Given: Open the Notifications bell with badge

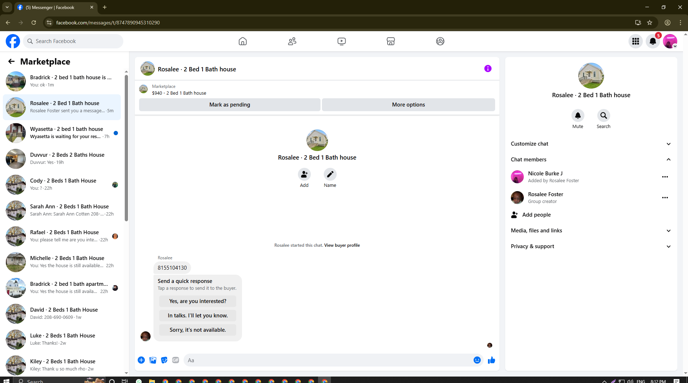Looking at the screenshot, I should coord(653,41).
